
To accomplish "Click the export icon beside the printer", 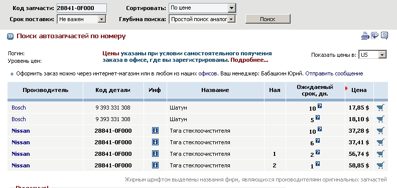I will click(x=375, y=36).
